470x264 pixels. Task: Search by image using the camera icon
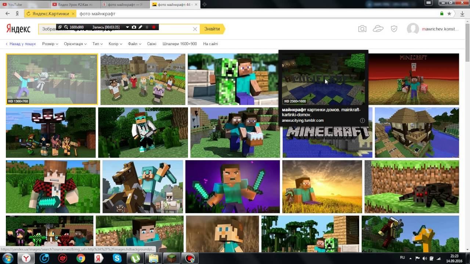(362, 29)
